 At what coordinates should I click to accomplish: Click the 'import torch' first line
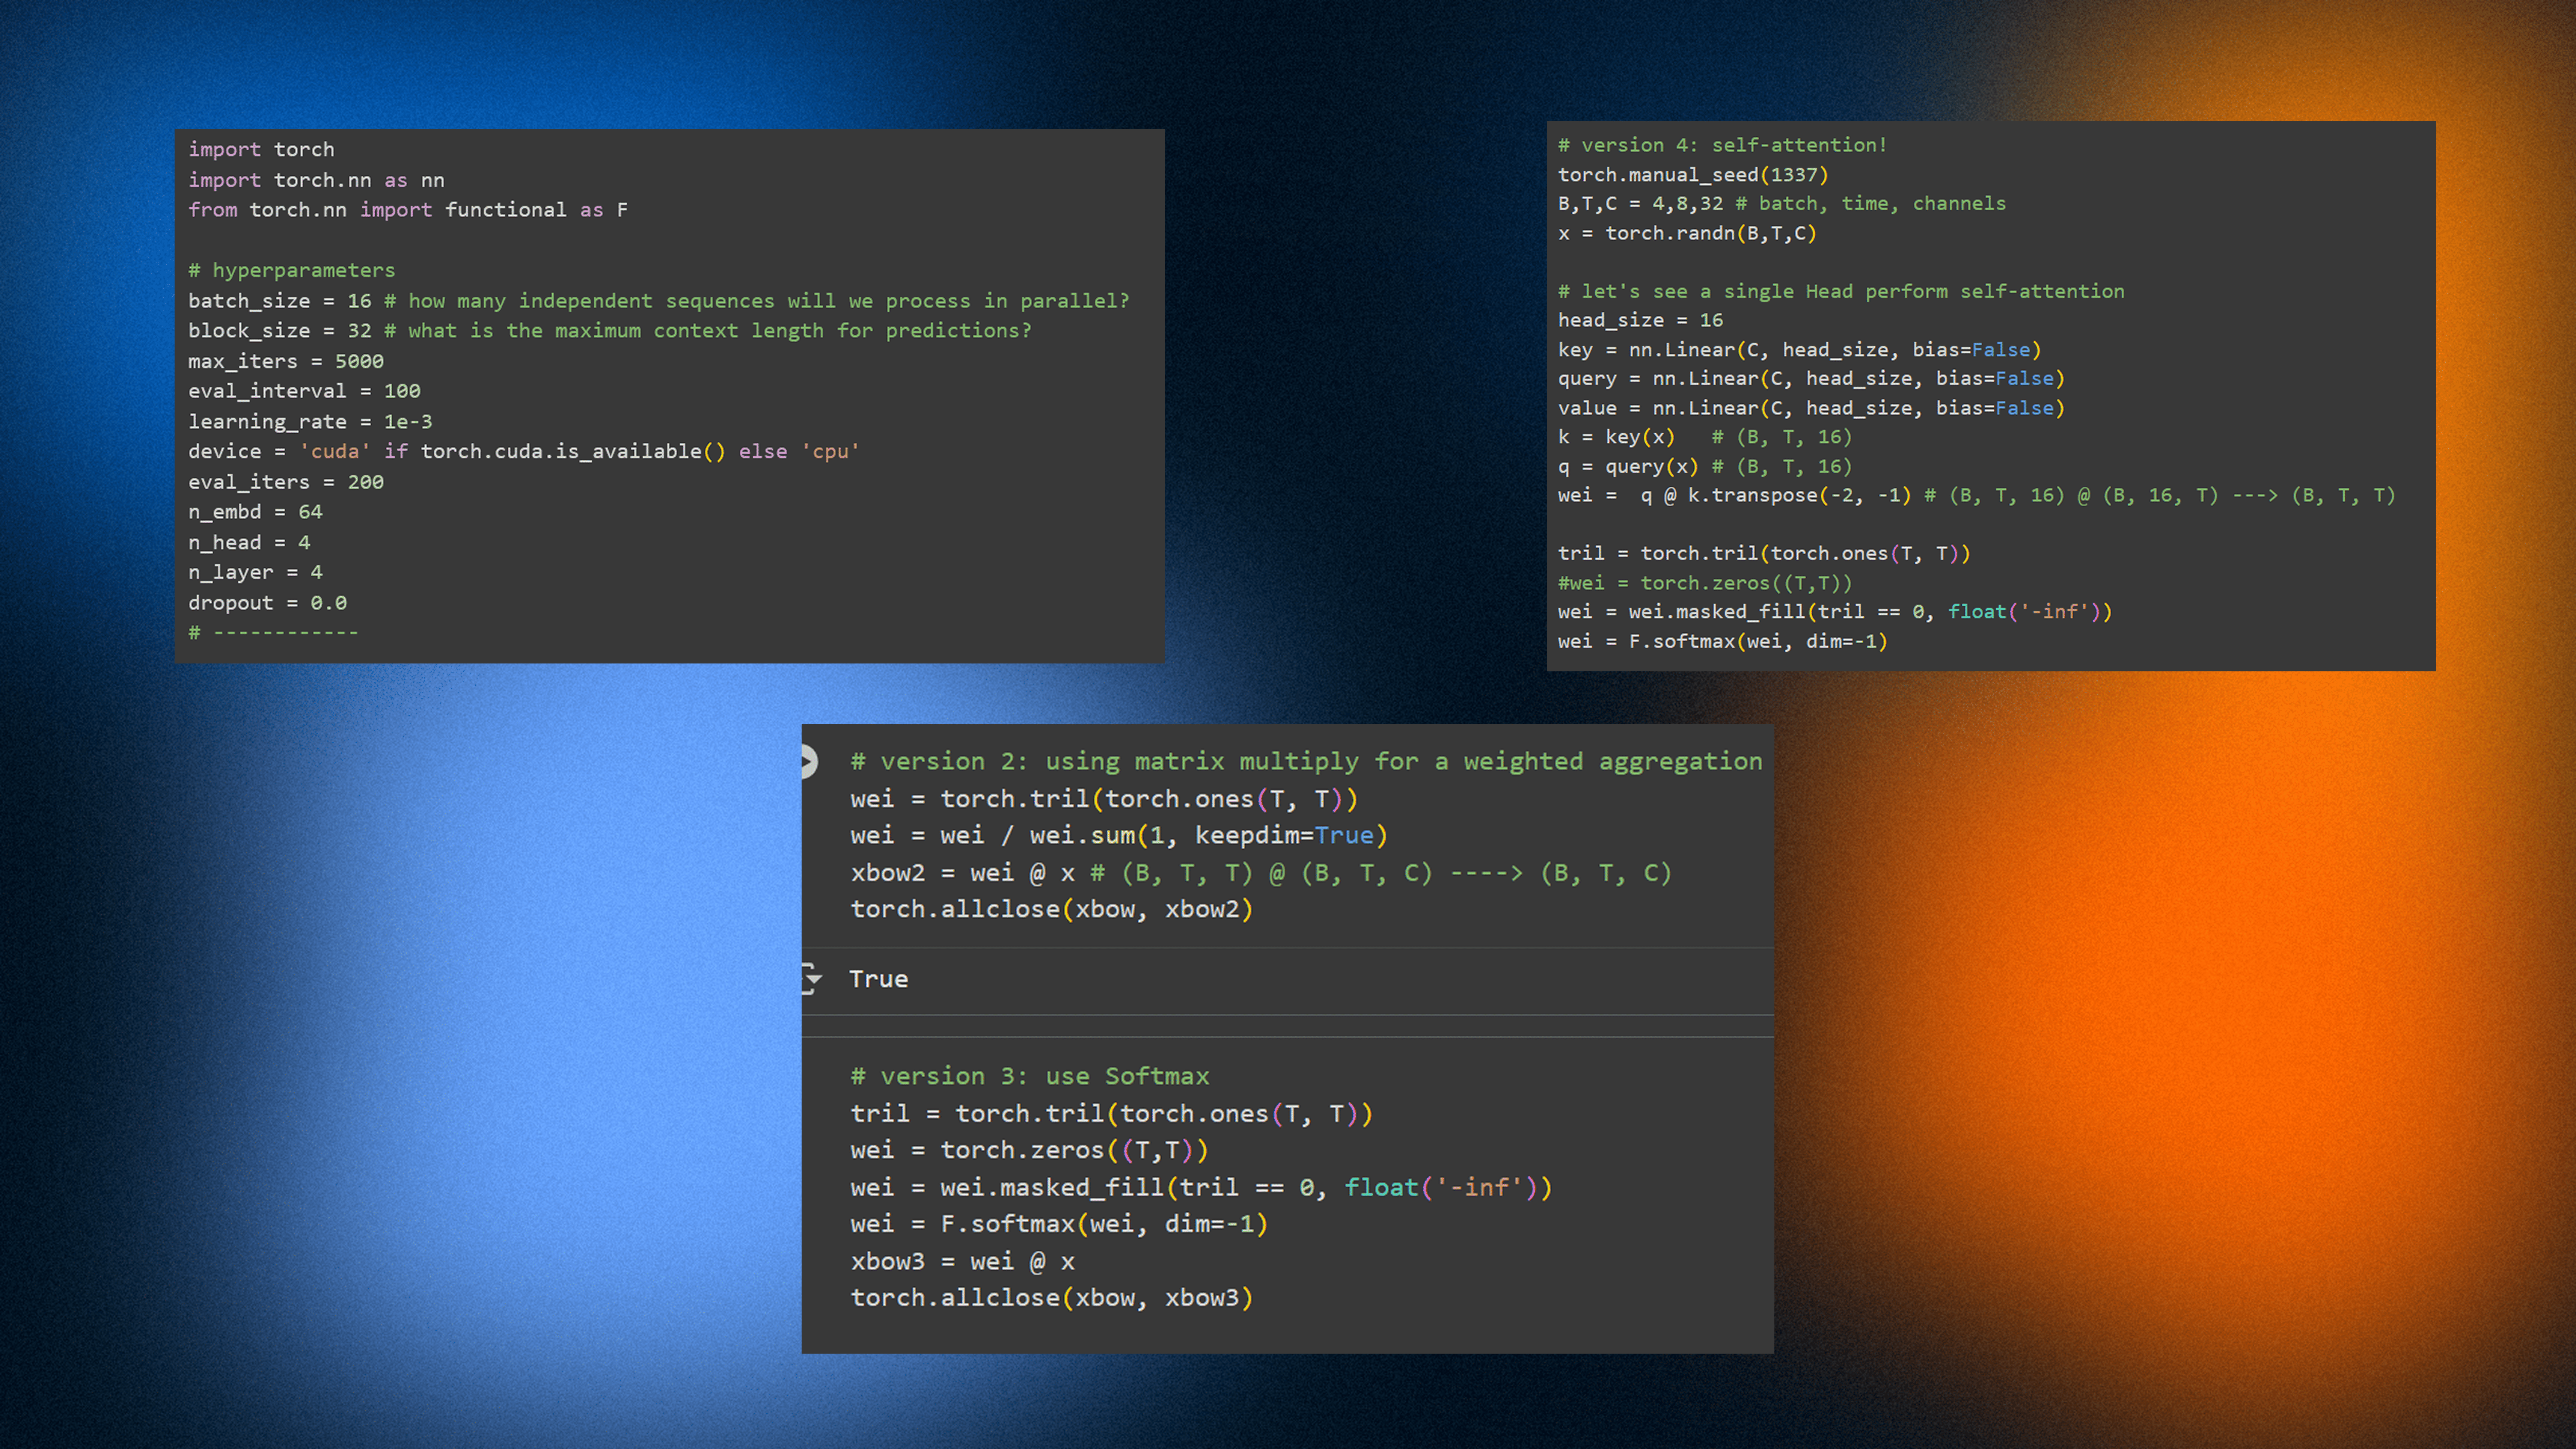click(261, 149)
